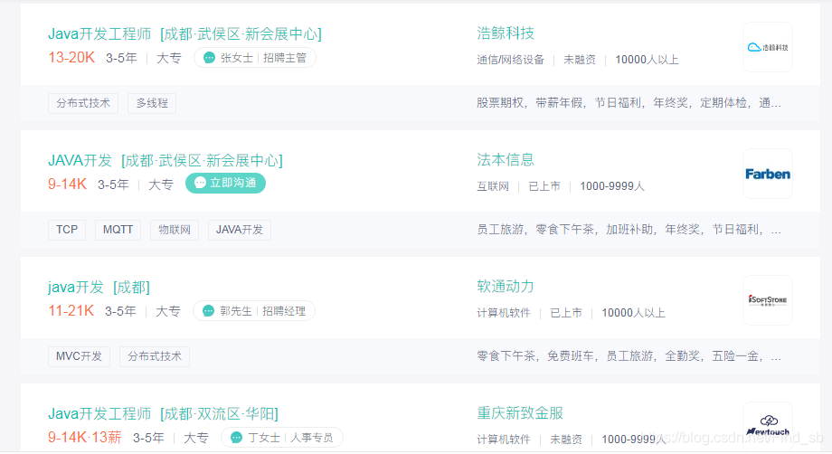Visit the 重庆新致金服 company page
The height and width of the screenshot is (454, 832).
coord(520,413)
